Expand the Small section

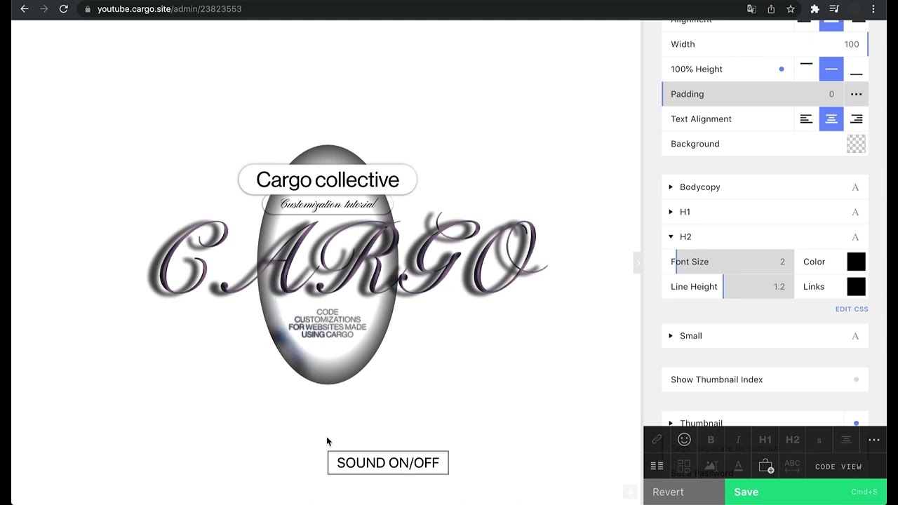tap(671, 336)
